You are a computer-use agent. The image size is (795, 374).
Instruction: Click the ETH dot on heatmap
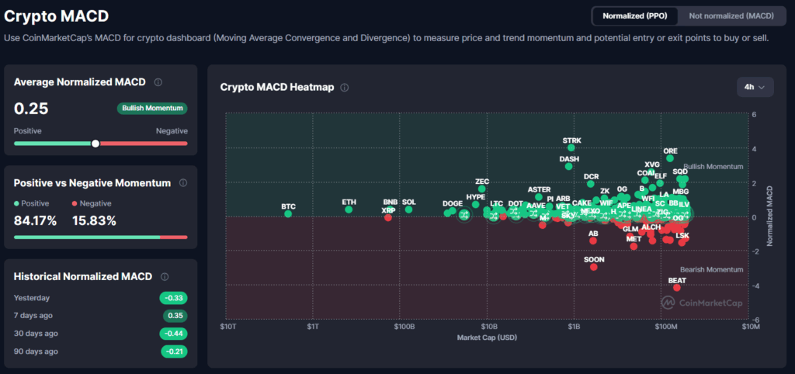point(349,210)
